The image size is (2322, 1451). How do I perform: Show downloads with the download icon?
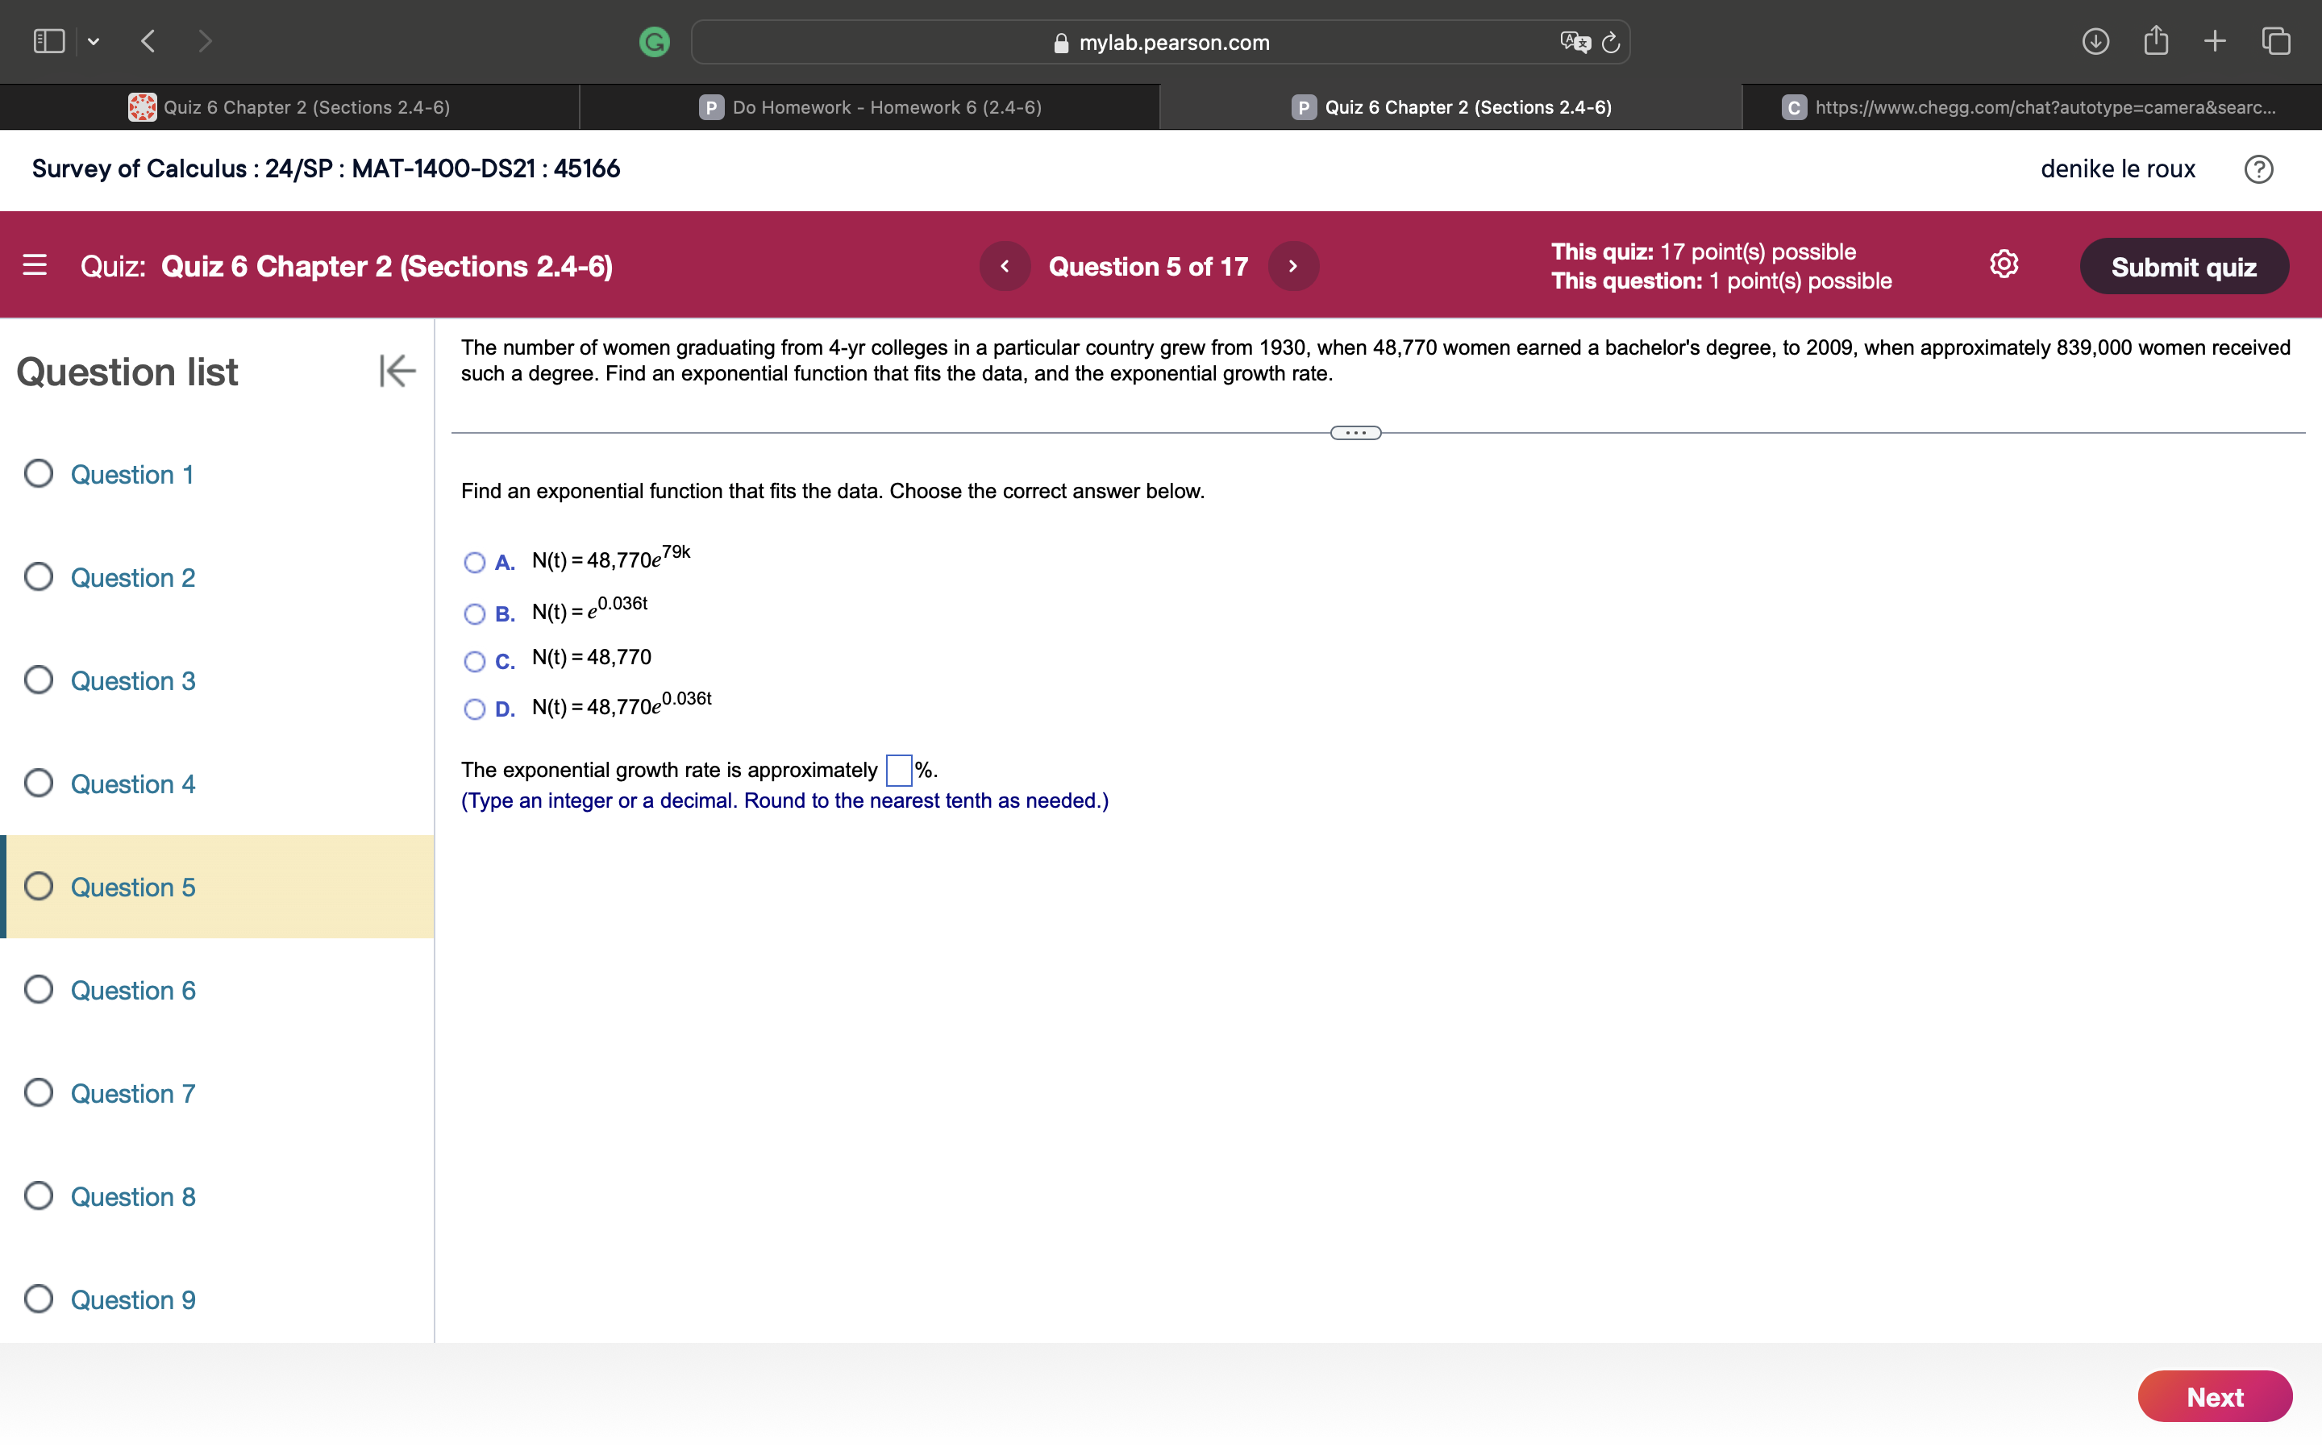[2095, 40]
